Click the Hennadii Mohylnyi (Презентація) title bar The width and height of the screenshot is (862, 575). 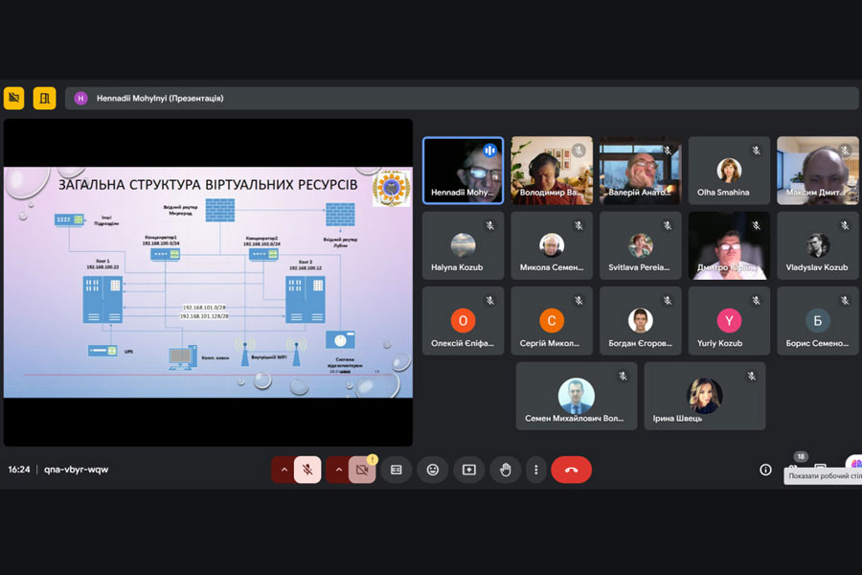click(x=462, y=99)
